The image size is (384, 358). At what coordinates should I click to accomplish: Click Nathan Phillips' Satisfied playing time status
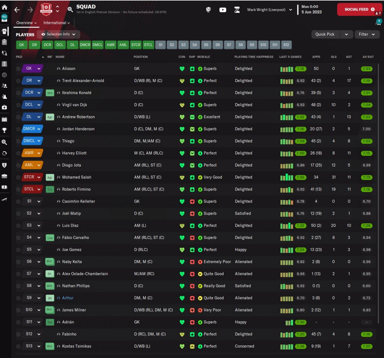pos(243,286)
